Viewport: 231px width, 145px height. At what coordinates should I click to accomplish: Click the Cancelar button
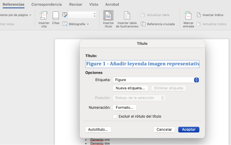pos(164,129)
